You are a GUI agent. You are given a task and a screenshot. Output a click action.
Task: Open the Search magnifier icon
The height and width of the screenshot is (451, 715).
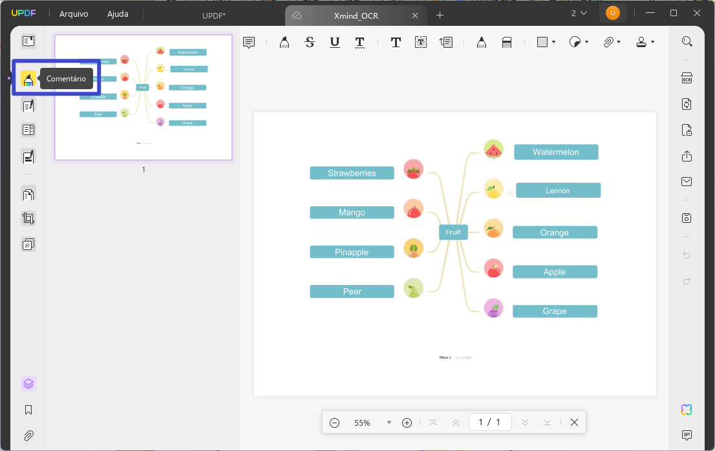tap(687, 42)
